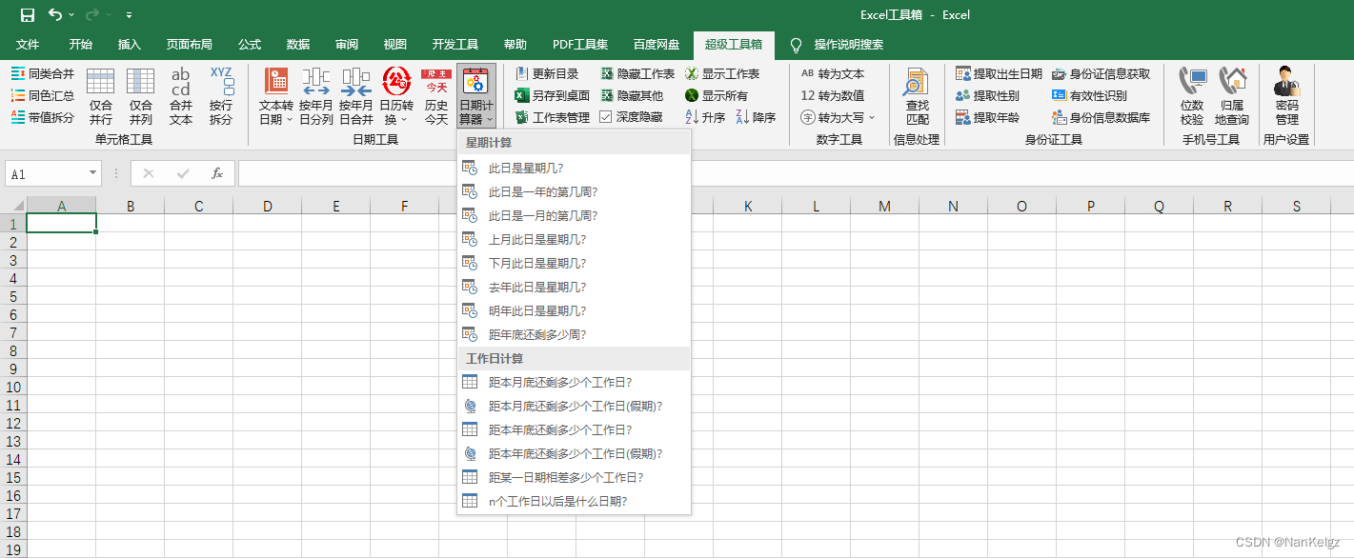Viewport: 1354px width, 558px height.
Task: Open the Name Box dropdown arrow
Action: (x=92, y=173)
